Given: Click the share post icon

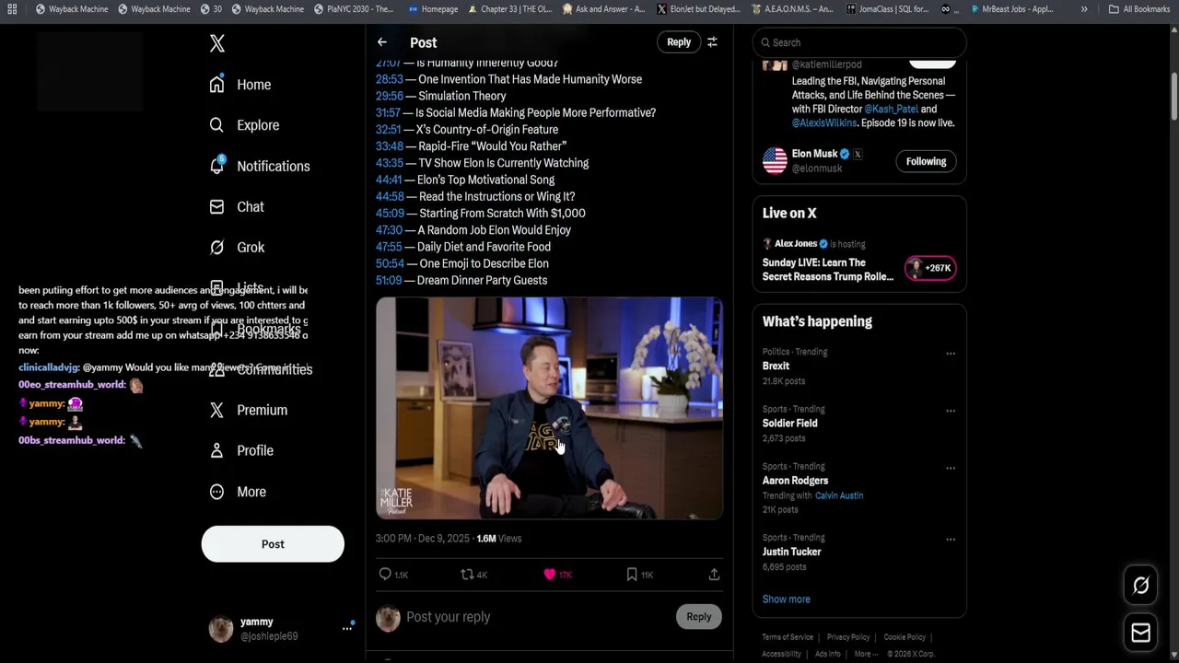Looking at the screenshot, I should point(714,575).
